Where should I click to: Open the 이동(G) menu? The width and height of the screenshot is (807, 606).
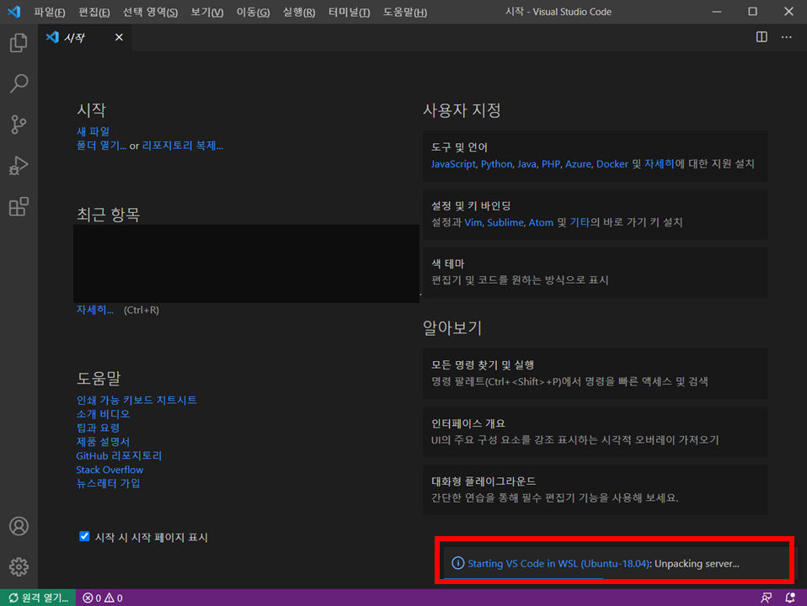253,12
